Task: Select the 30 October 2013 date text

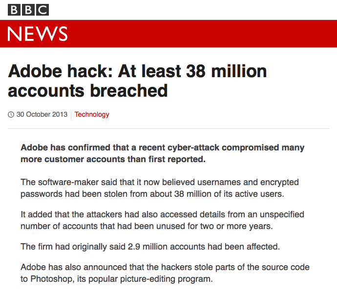Action: (42, 115)
